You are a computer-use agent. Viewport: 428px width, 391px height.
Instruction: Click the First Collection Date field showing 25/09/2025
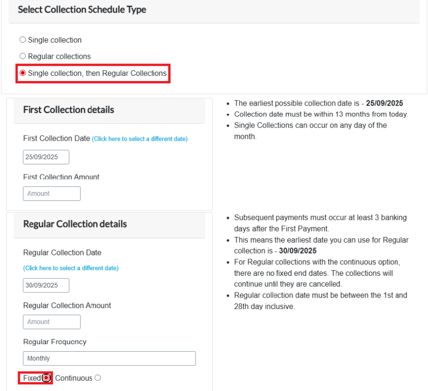[x=46, y=157]
